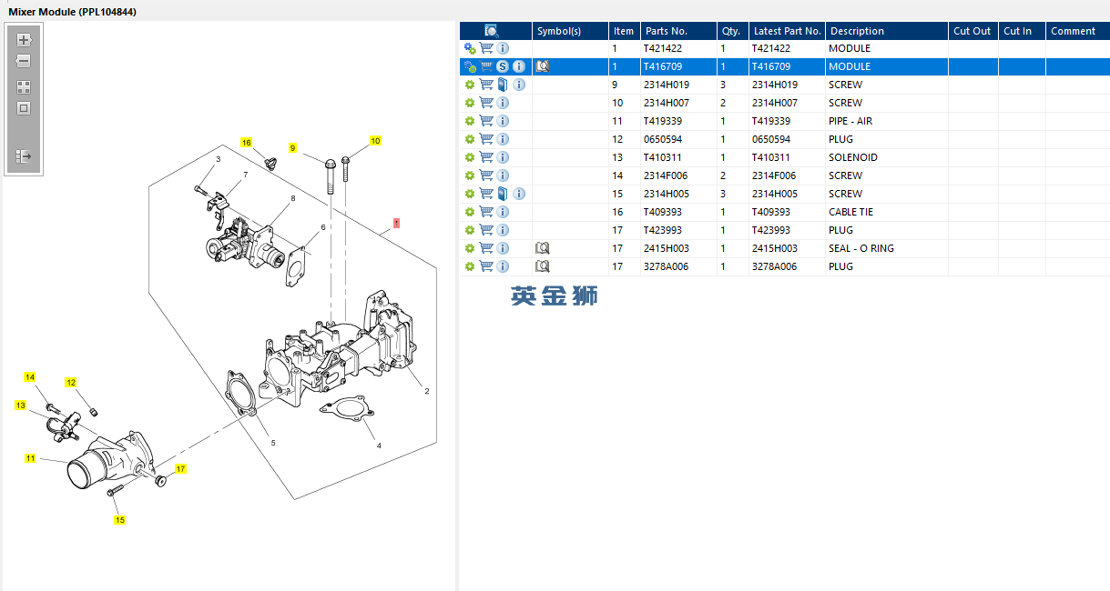Open info for part T421422

(503, 48)
